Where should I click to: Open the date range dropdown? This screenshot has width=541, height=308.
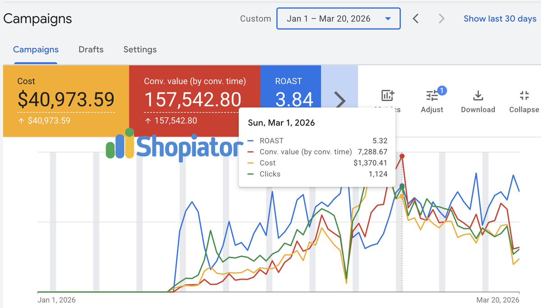pos(338,18)
